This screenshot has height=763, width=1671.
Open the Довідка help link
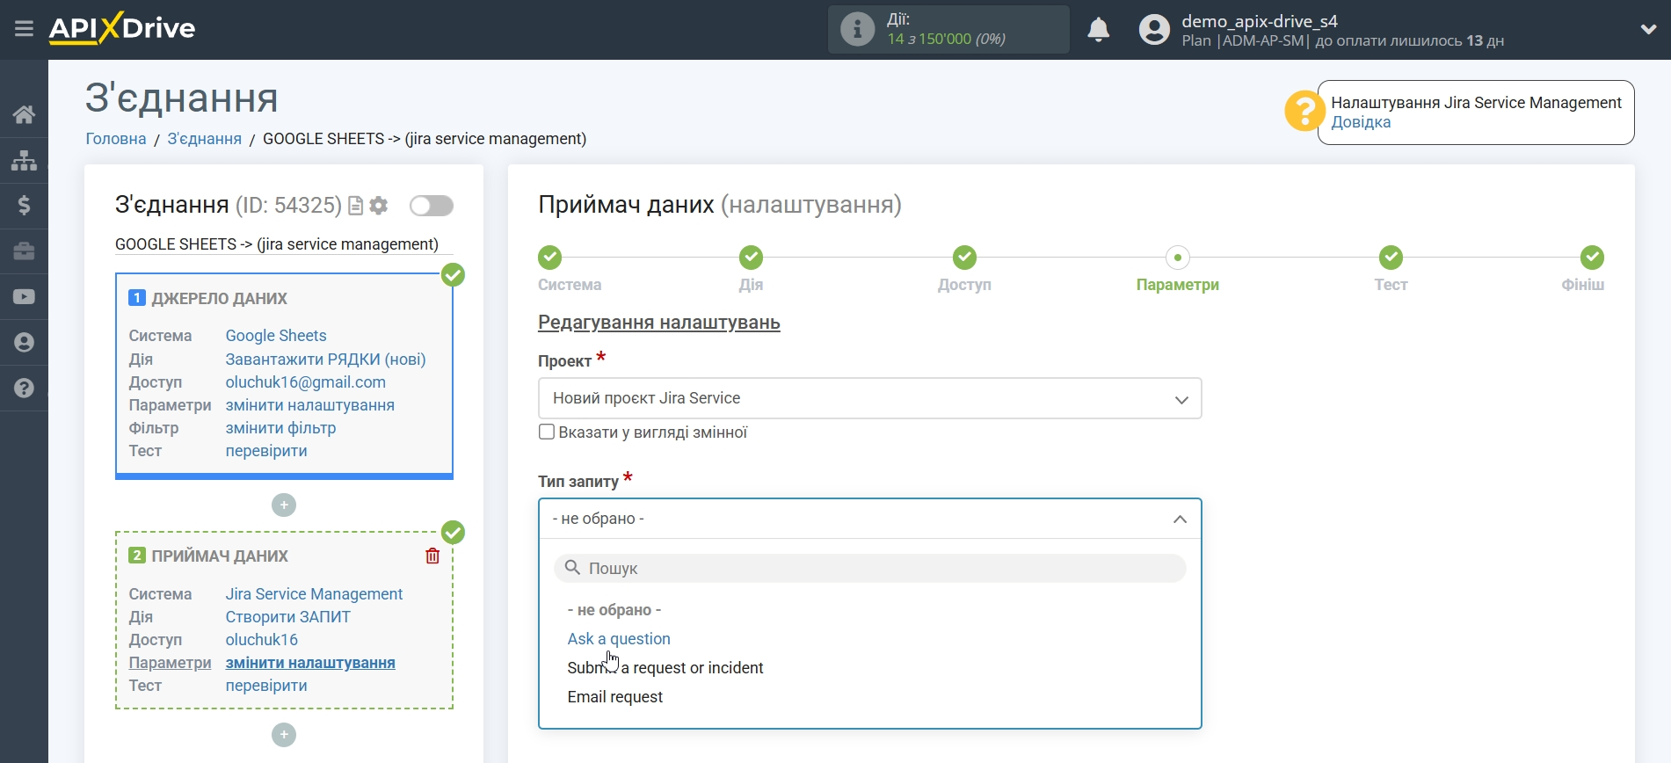coord(1361,122)
